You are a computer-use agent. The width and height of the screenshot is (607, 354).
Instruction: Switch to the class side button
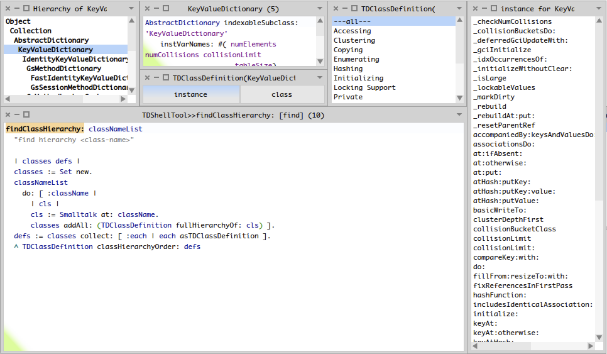(x=282, y=94)
